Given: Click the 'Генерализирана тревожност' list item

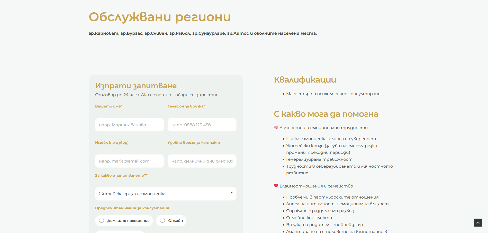Looking at the screenshot, I should pyautogui.click(x=319, y=159).
